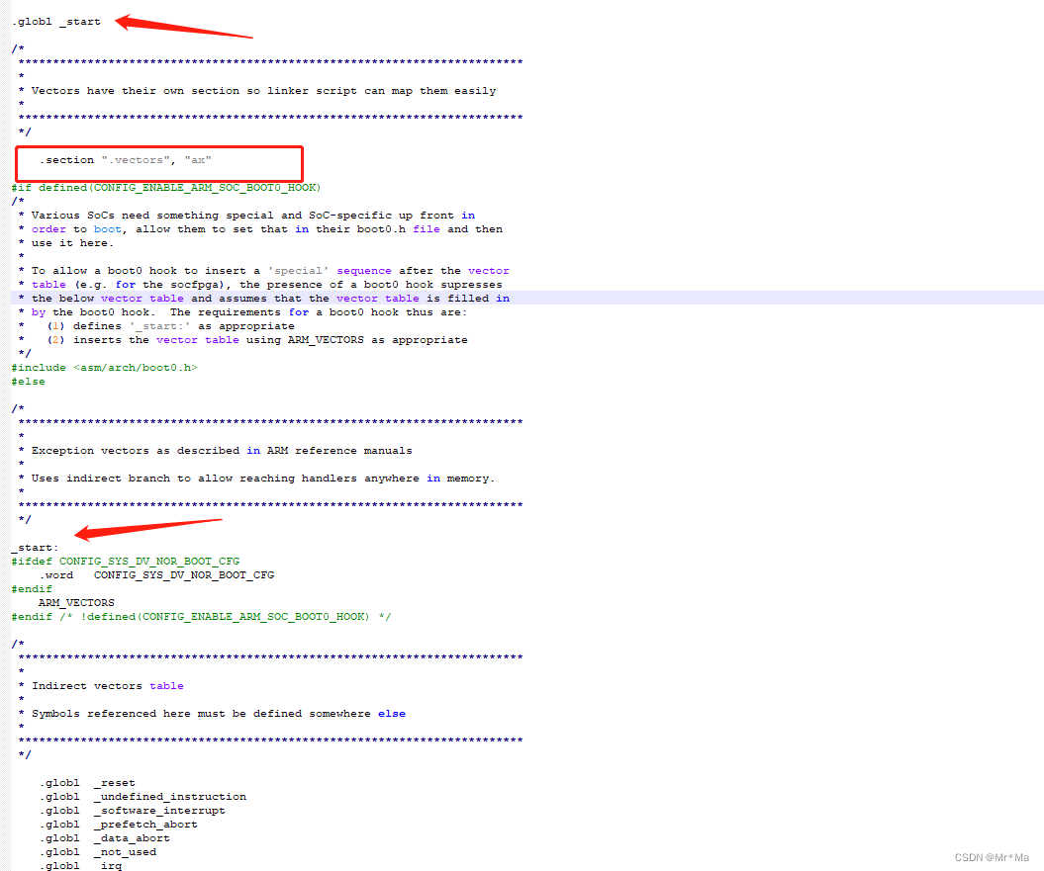Click 'ARM_VECTORS' macro line
This screenshot has width=1044, height=871.
76,603
